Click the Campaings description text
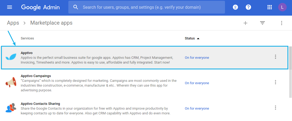The image size is (292, 121). click(x=99, y=86)
